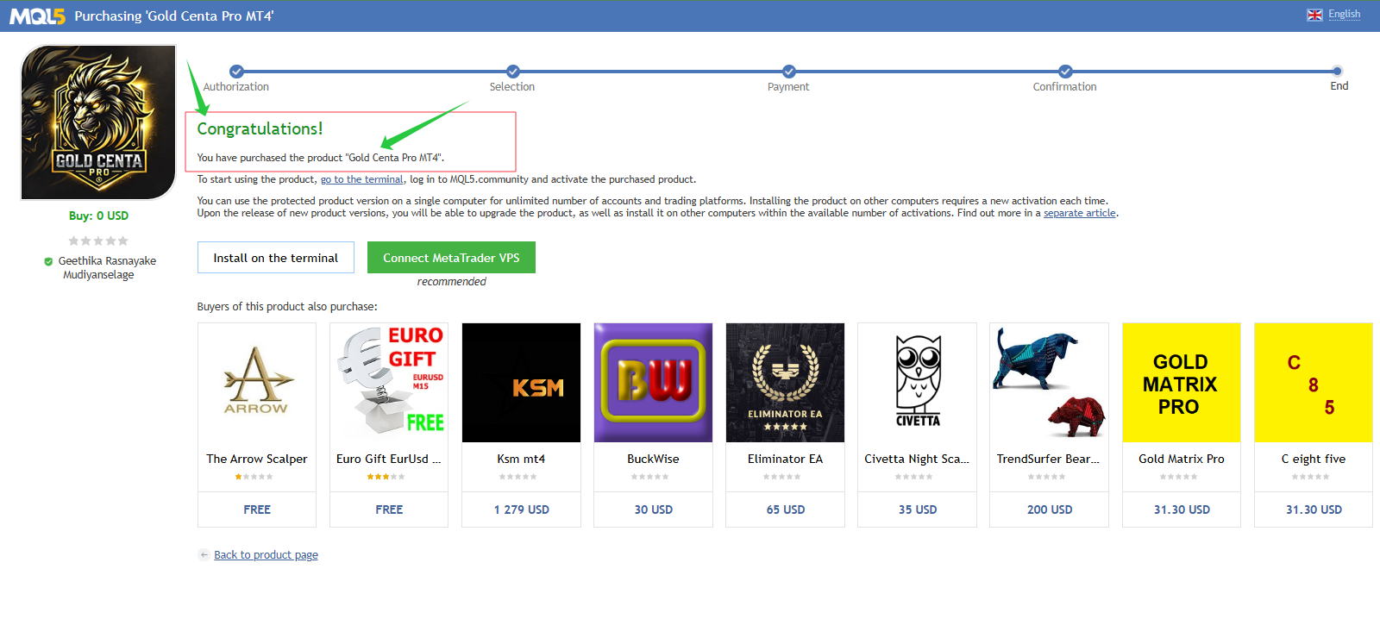
Task: Open the BuckWise product icon
Action: [653, 383]
